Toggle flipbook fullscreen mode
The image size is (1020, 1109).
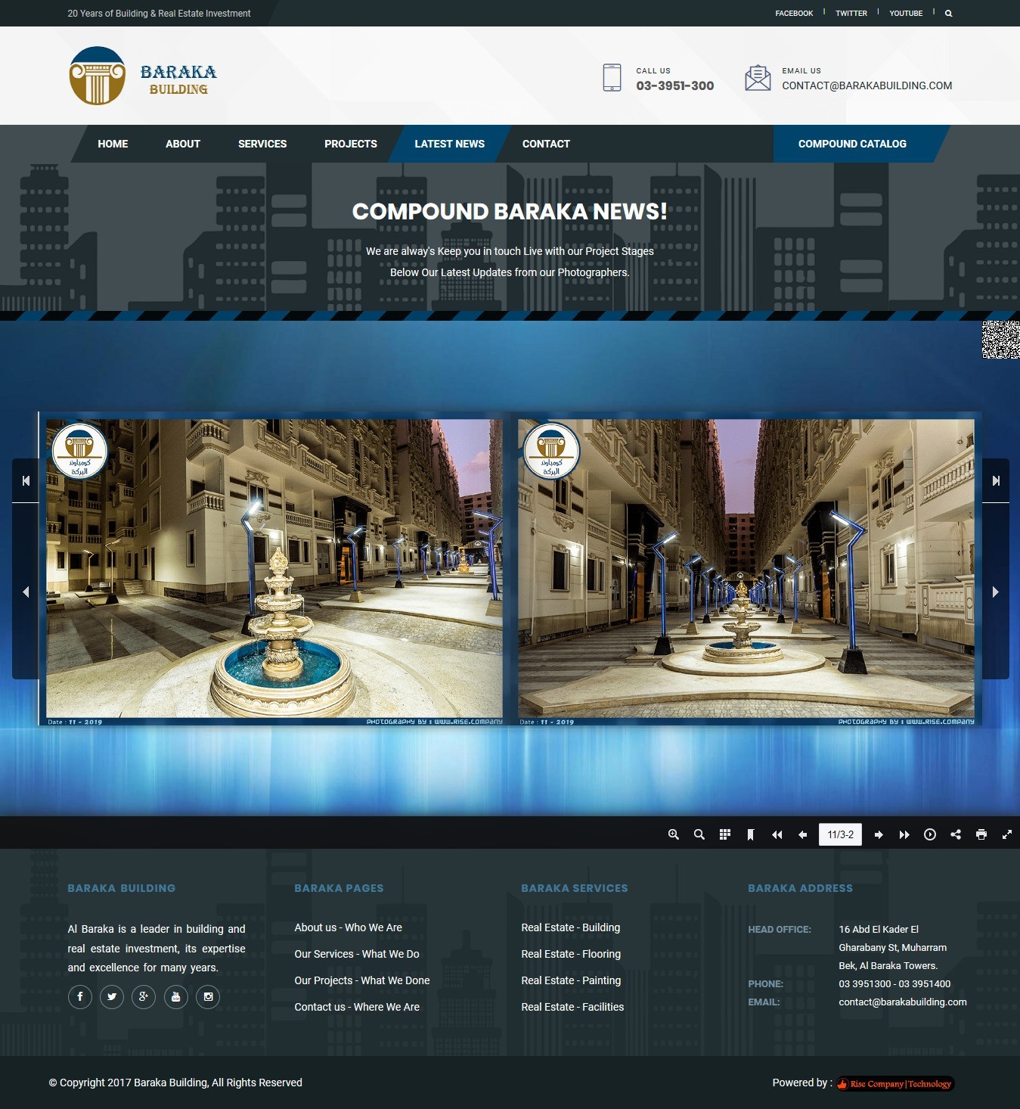[1007, 834]
